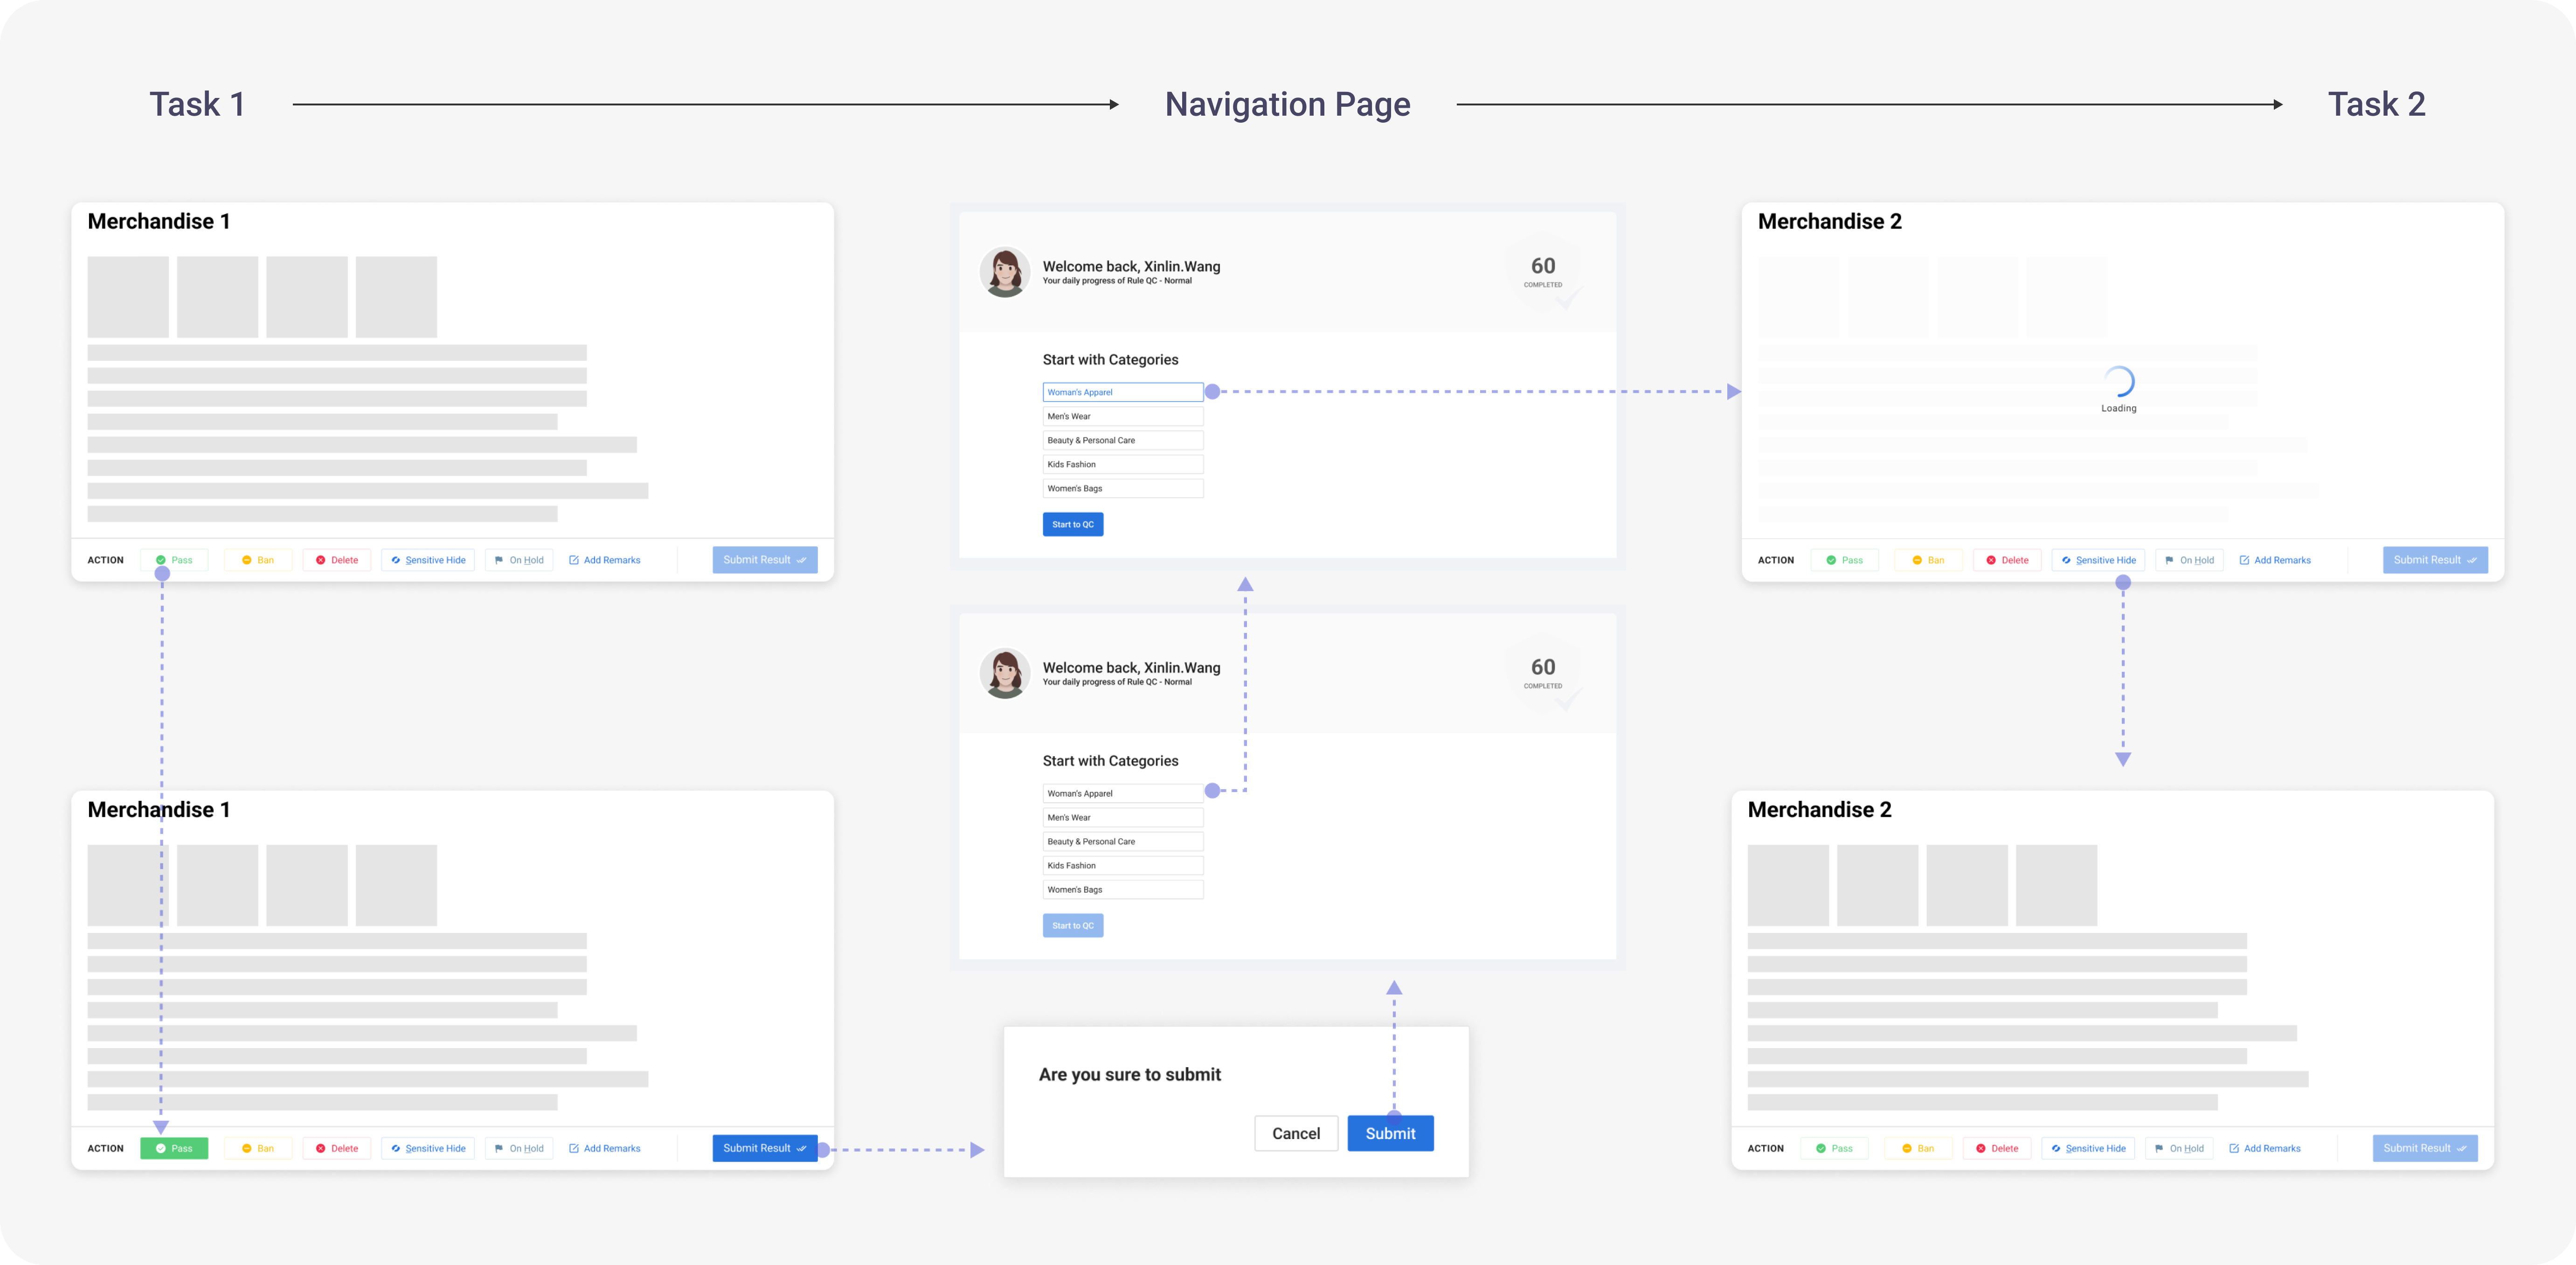2576x1265 pixels.
Task: Click Submit Result in loading Merchandise 2 panel
Action: (x=2435, y=560)
